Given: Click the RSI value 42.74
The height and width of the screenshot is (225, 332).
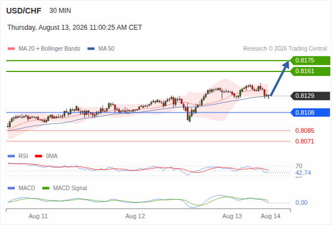Looking at the screenshot, I should click(303, 173).
